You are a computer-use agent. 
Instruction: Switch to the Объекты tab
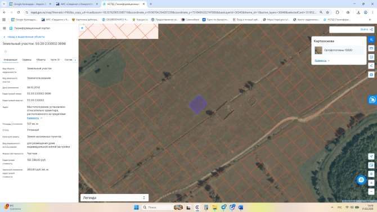click(x=41, y=60)
